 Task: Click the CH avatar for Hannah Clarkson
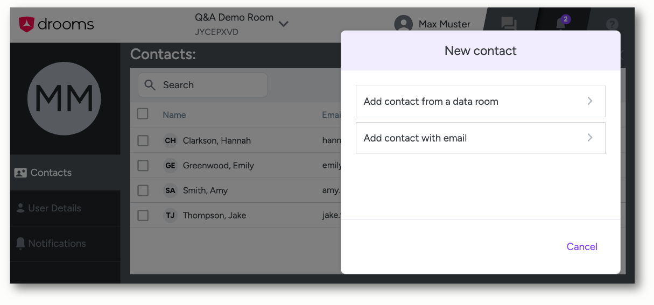(170, 140)
